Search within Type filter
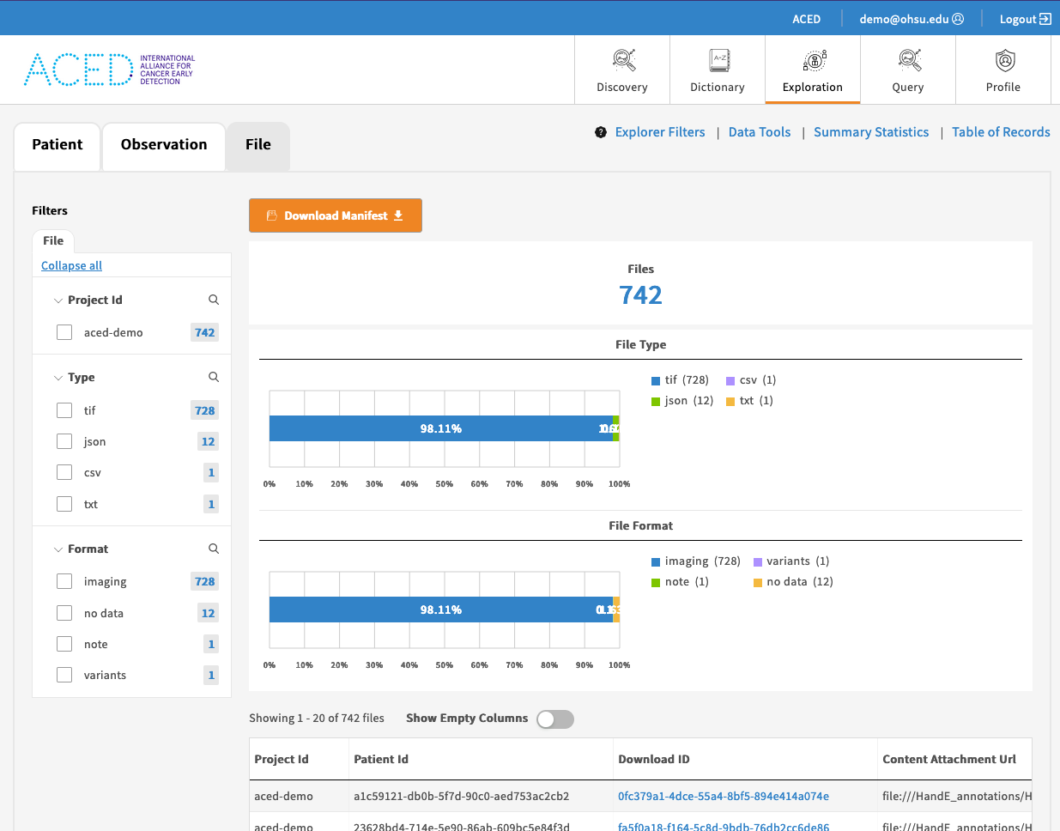The image size is (1060, 831). 214,377
